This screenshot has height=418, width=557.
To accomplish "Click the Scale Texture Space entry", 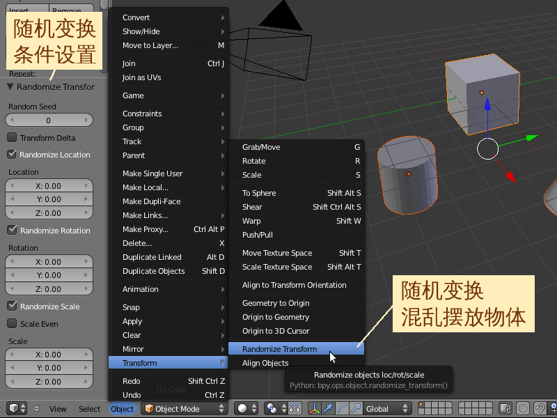I will pyautogui.click(x=297, y=267).
